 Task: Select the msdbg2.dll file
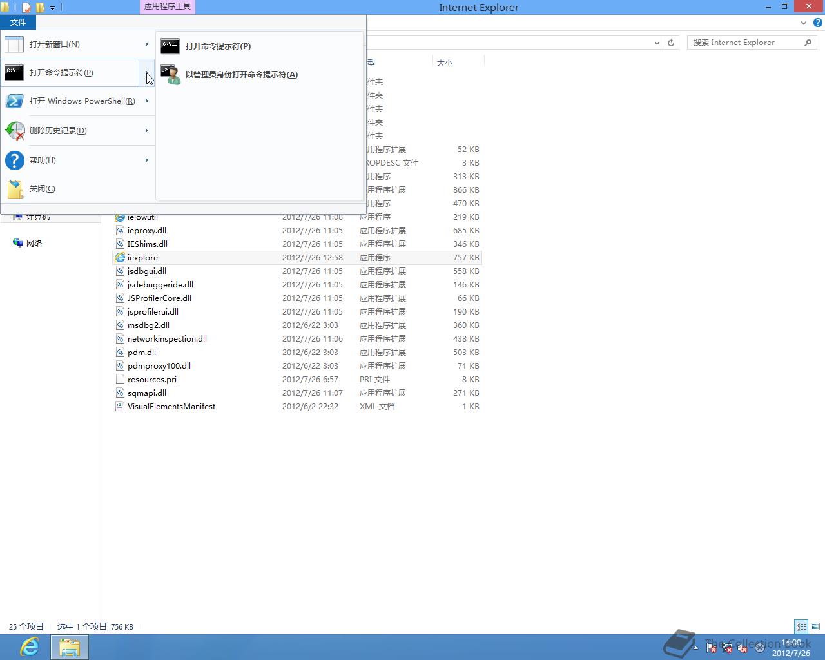(148, 325)
